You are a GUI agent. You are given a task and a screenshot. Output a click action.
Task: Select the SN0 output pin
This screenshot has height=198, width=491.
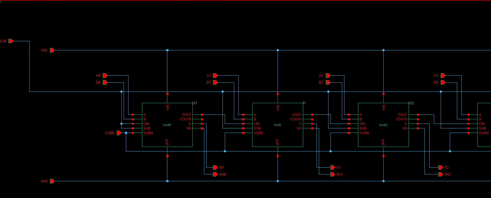(x=216, y=174)
